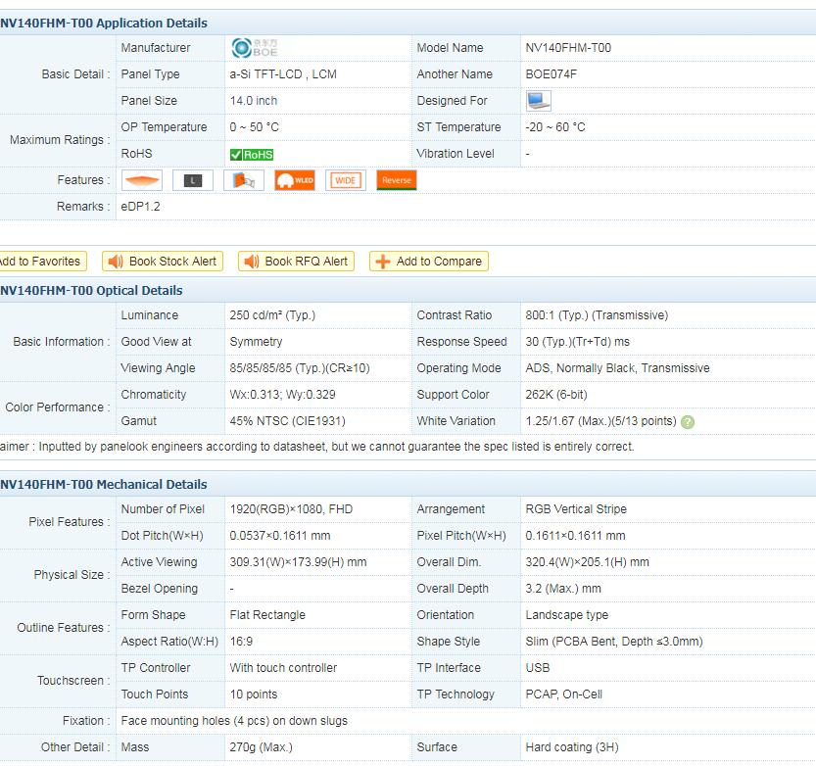This screenshot has width=816, height=766.
Task: Click the 1.25/1.67 white variation value
Action: (x=601, y=421)
